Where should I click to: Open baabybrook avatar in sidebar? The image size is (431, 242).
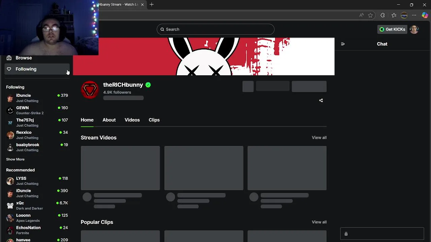[x=10, y=147]
